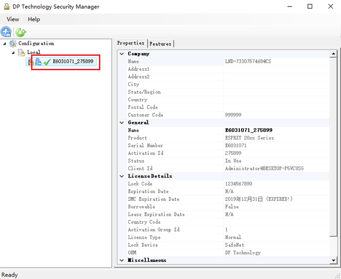Select the Properties tab

coord(131,43)
